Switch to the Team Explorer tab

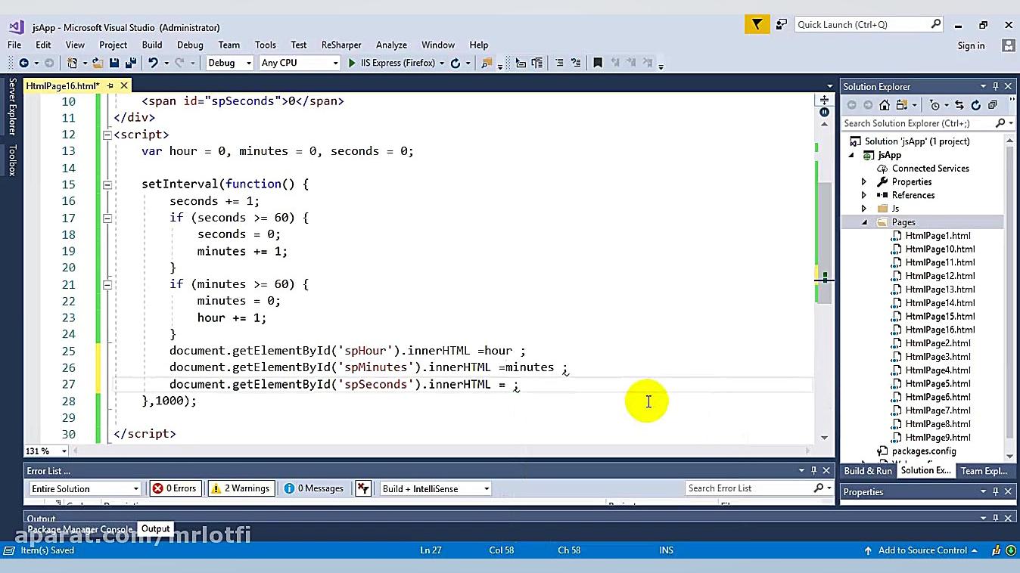click(x=983, y=471)
